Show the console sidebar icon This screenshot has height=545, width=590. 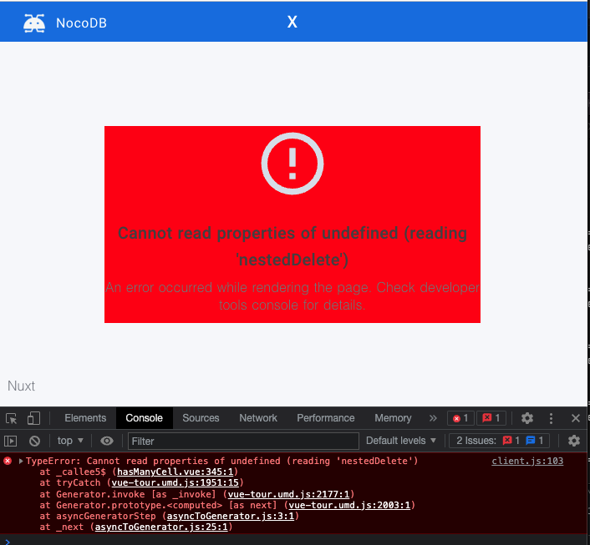pyautogui.click(x=11, y=441)
